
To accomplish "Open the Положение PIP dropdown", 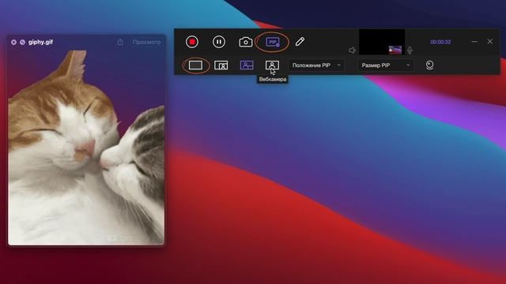I will 315,65.
